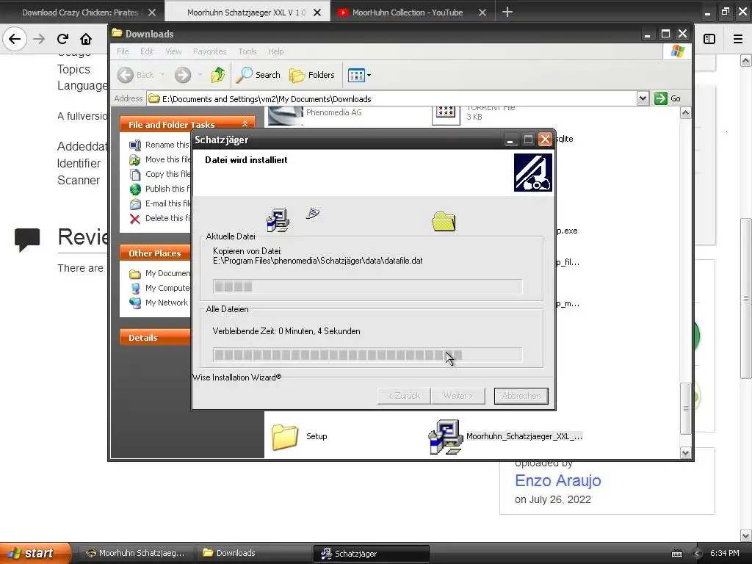Viewport: 752px width, 564px height.
Task: Open My Documents in Other Places
Action: click(x=159, y=273)
